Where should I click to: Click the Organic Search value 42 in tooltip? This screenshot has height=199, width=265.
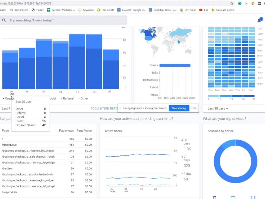(44, 125)
